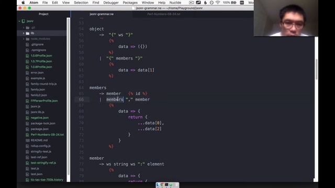
Task: Open jsonr.lib.js file
Action: pyautogui.click(x=38, y=112)
